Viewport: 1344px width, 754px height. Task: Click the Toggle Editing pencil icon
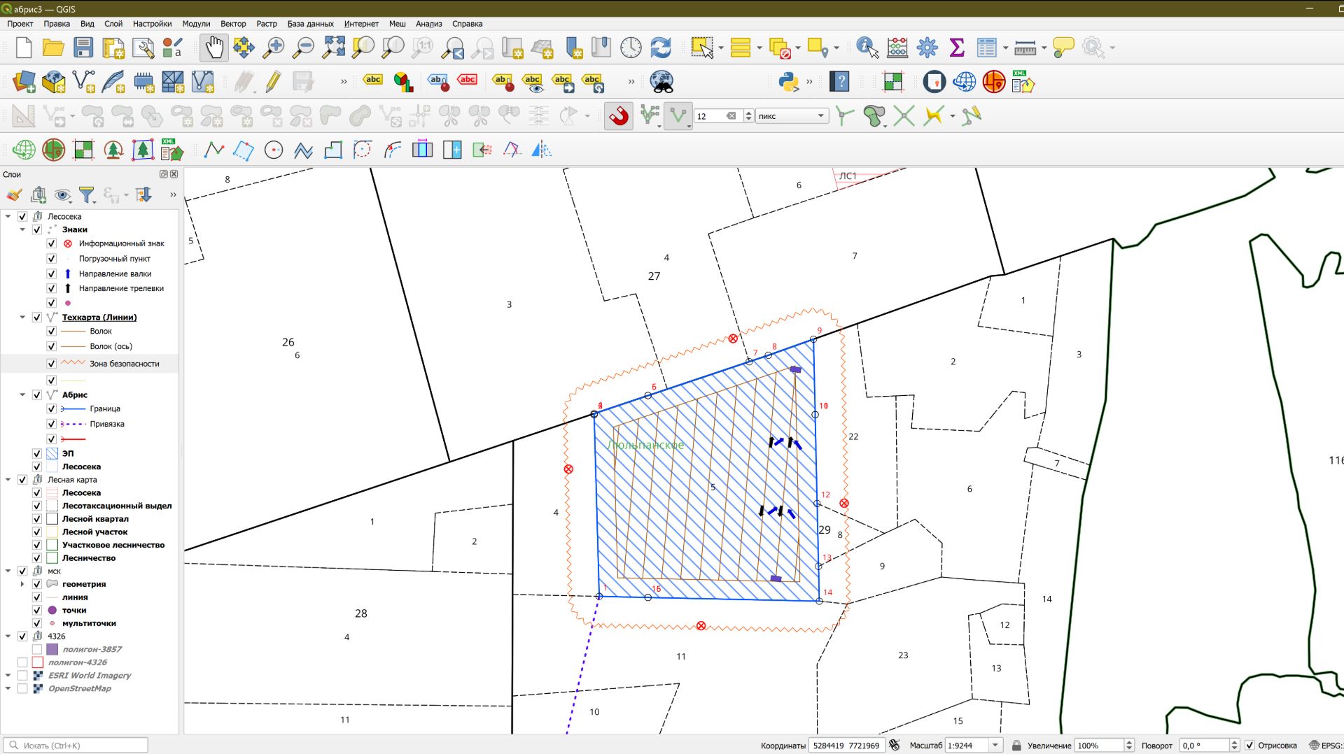(273, 82)
